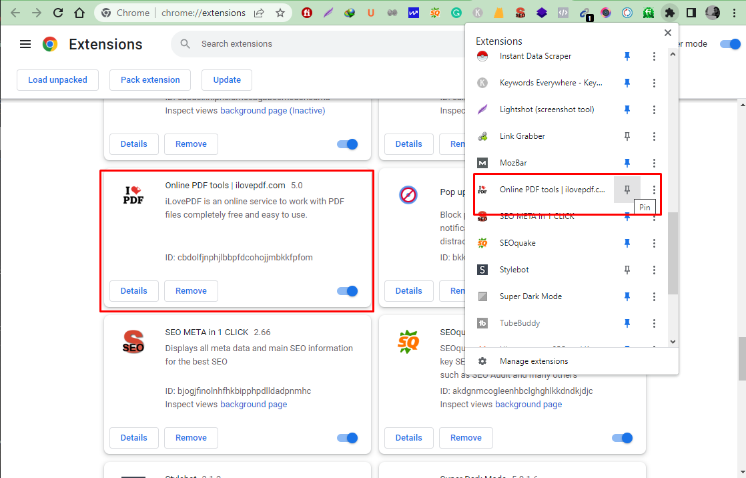
Task: Focus the Search extensions field
Action: coord(319,44)
